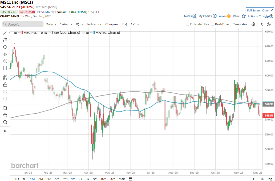275x181 pixels.
Task: Open the Templates link
Action: [240, 24]
